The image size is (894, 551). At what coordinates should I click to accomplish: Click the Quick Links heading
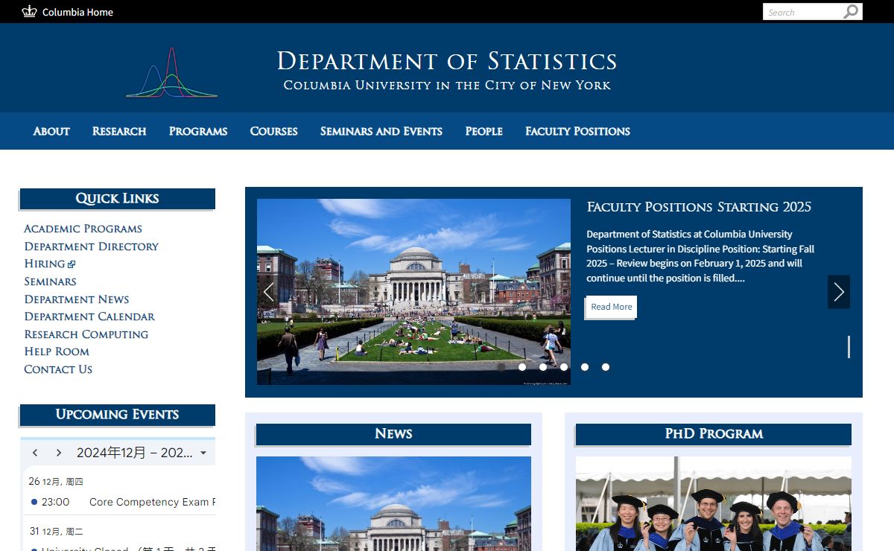(x=117, y=199)
